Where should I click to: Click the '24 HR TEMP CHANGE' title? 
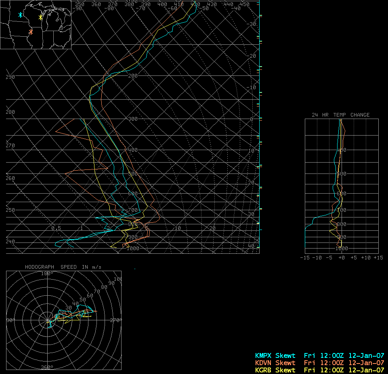click(x=340, y=115)
